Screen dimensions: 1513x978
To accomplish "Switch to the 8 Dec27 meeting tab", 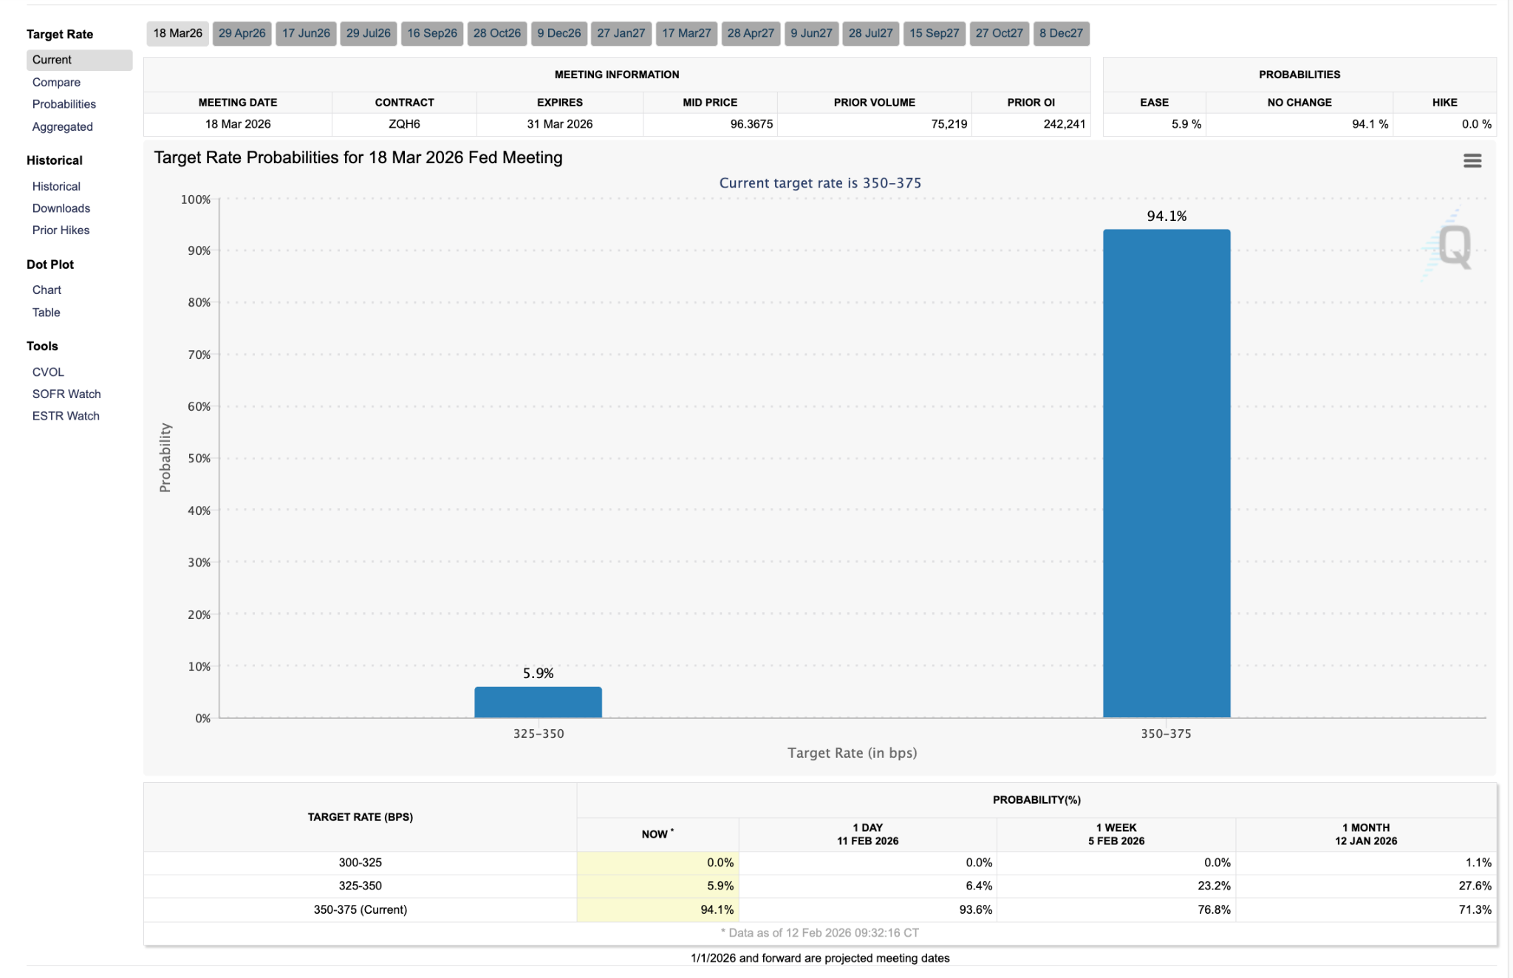I will 1062,33.
